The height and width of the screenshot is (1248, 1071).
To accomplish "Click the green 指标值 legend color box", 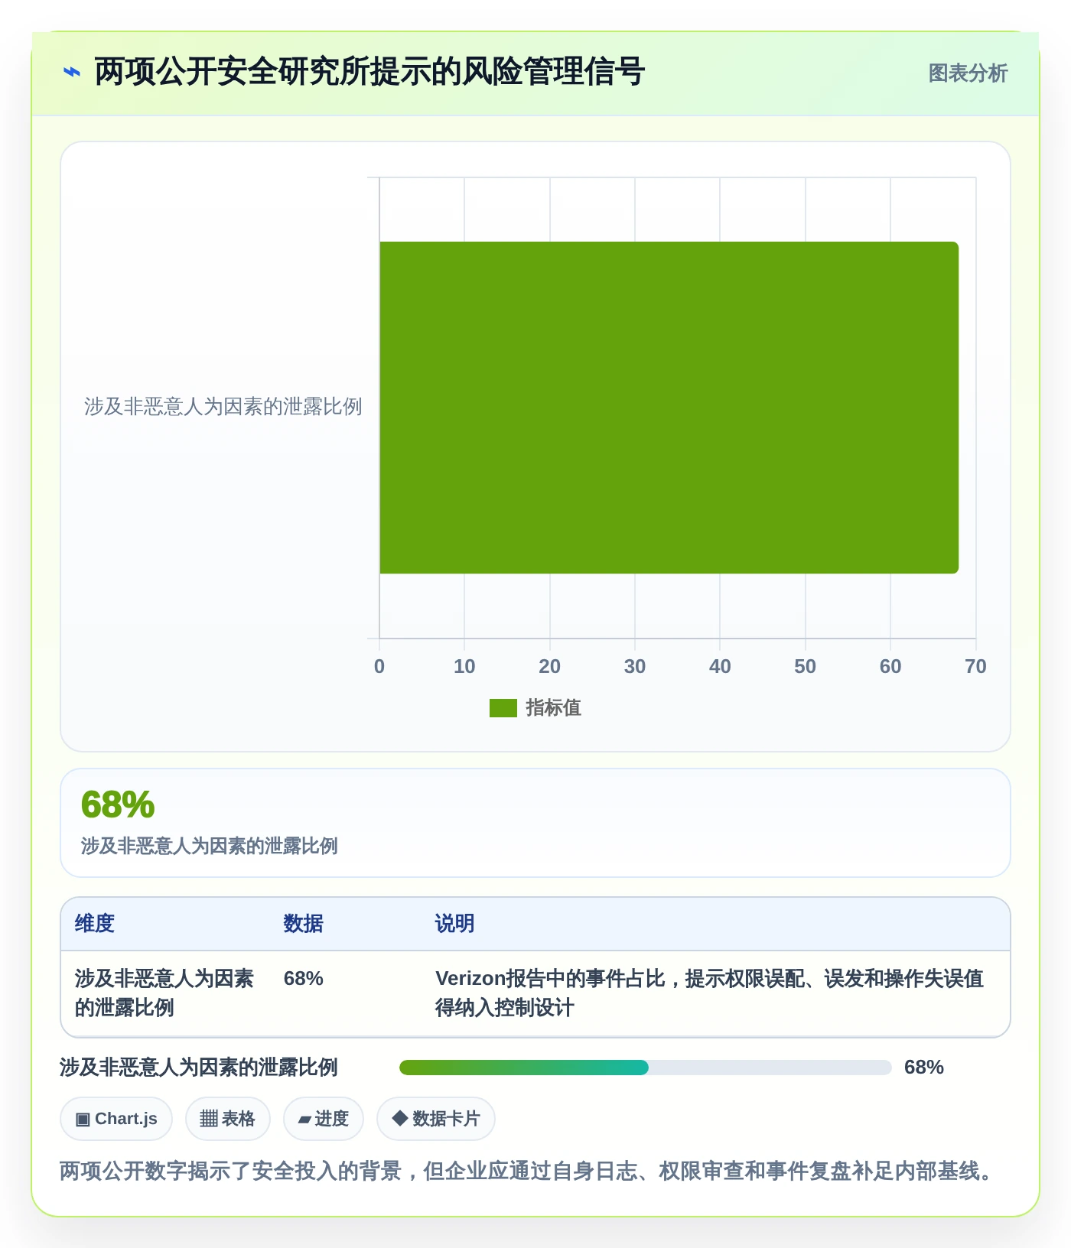I will [503, 708].
